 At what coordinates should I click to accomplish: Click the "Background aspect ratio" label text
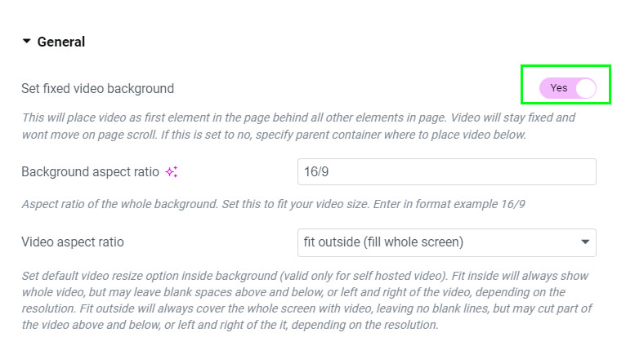(x=90, y=172)
